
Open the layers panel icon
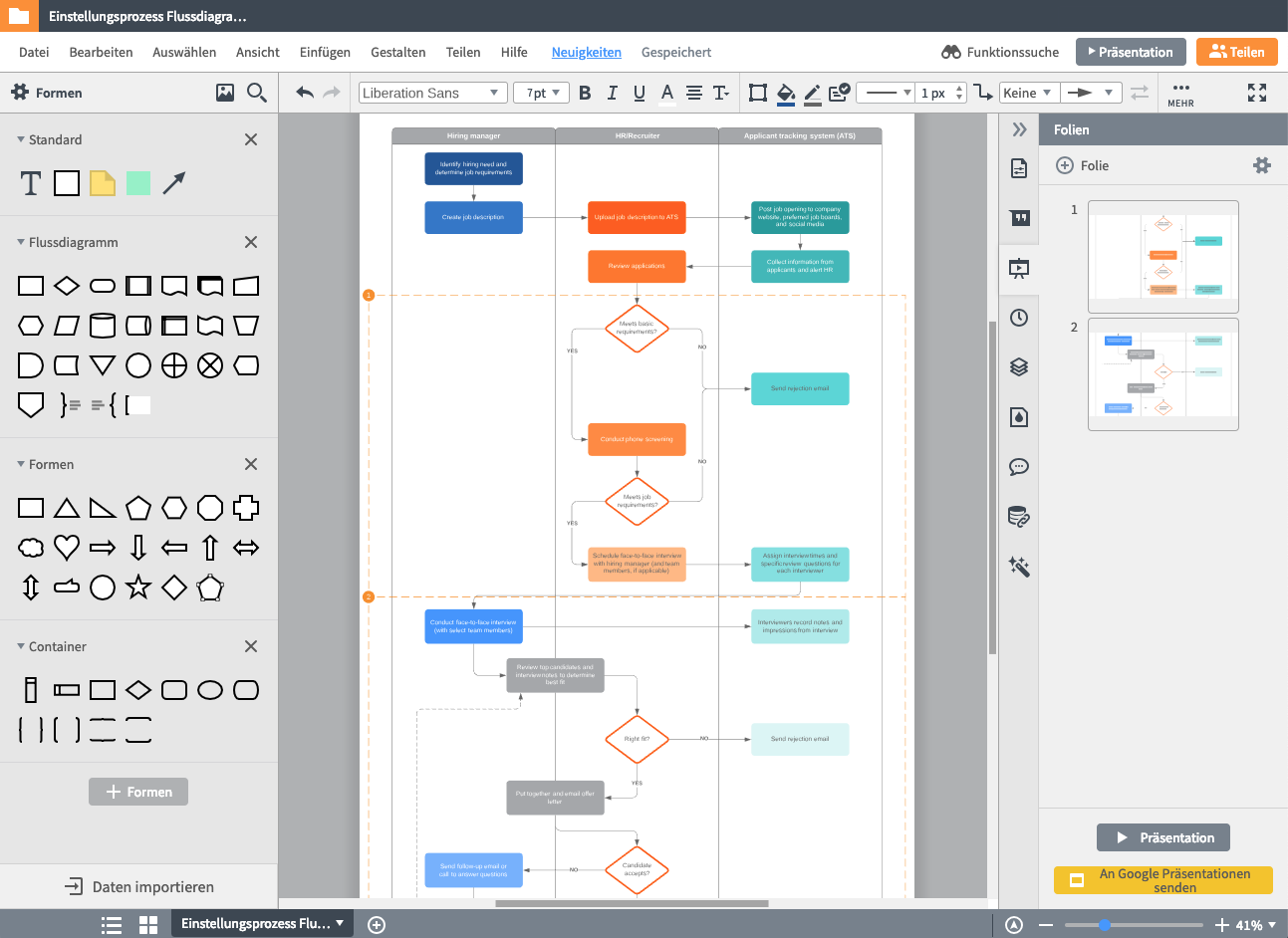pyautogui.click(x=1019, y=367)
